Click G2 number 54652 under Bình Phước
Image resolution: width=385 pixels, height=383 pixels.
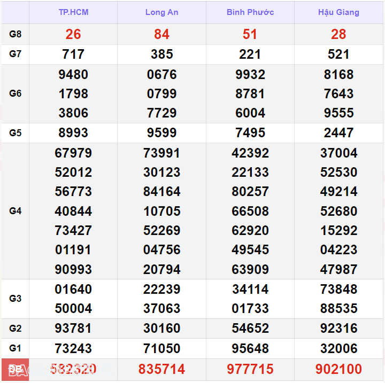click(x=250, y=328)
